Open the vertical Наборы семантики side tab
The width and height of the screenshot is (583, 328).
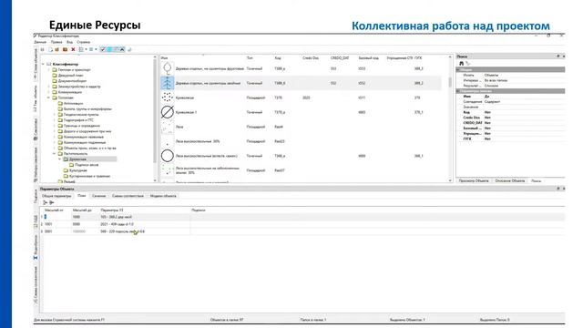[36, 164]
